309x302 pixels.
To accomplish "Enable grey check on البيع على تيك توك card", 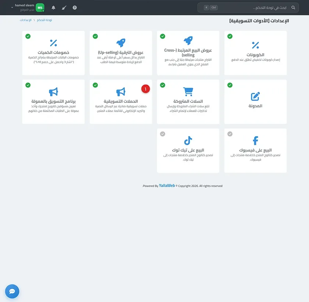I will [163, 134].
